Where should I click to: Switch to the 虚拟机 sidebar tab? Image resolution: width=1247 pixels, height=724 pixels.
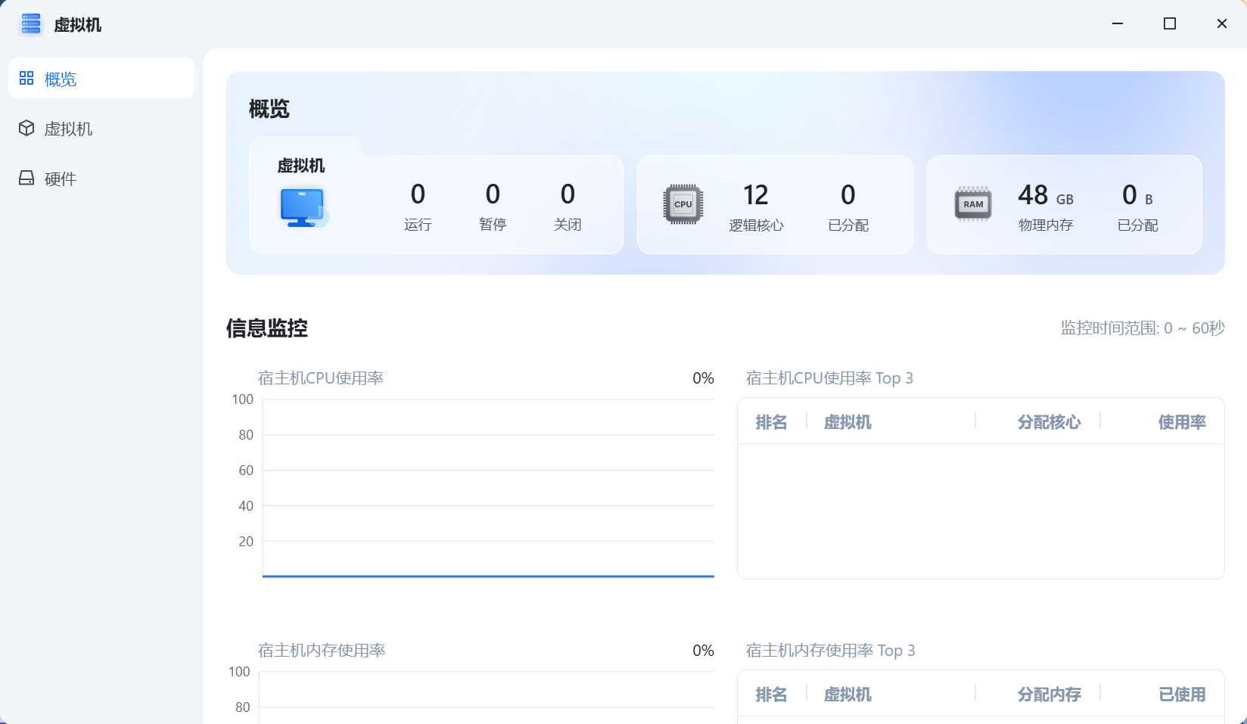pos(68,129)
